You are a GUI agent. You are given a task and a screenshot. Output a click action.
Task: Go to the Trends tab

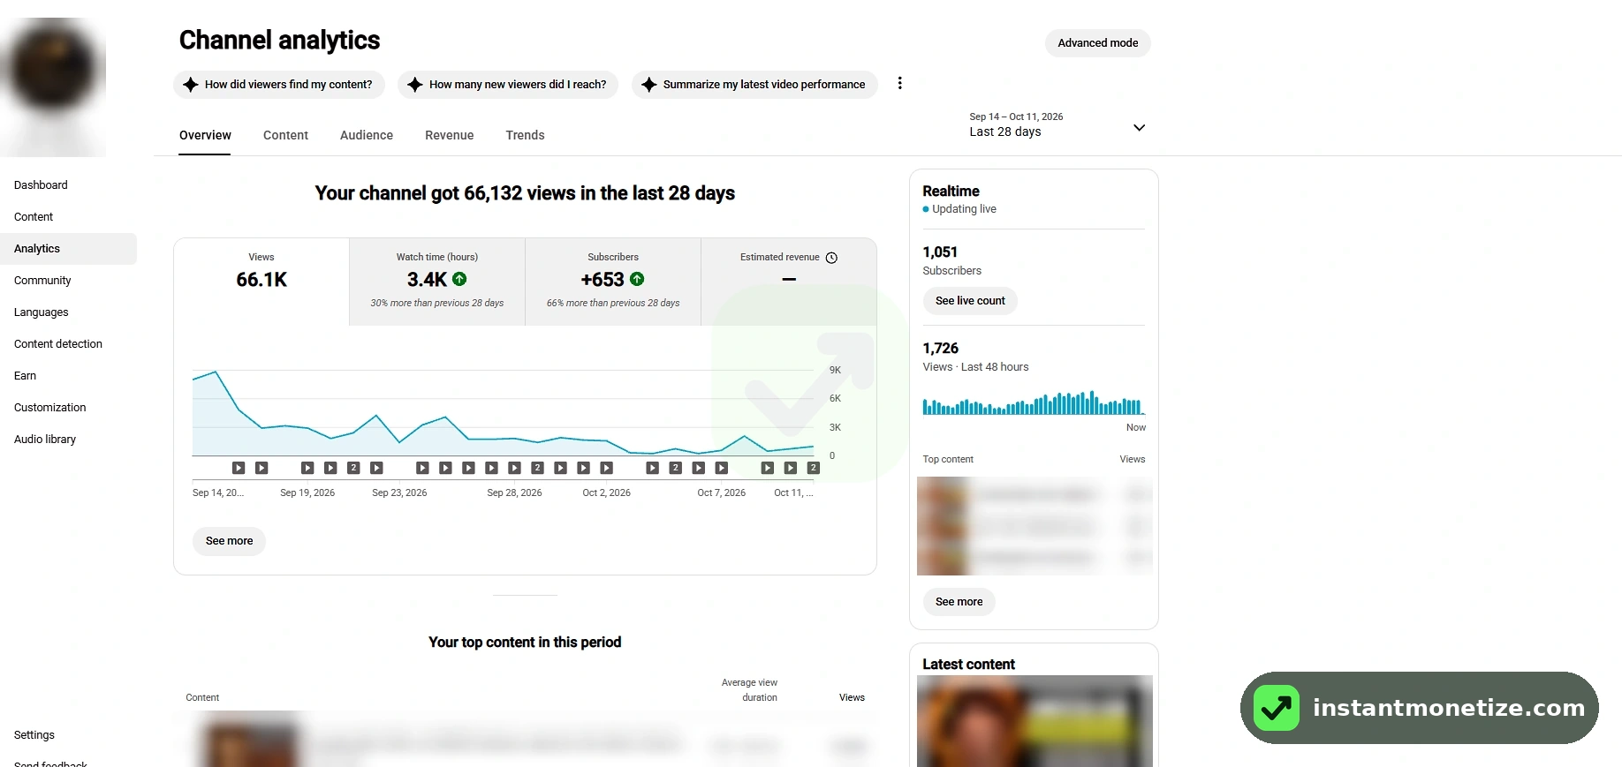tap(525, 135)
